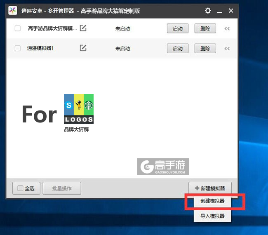Click 未启动 status of 高手游品牌大猜解模 row
Image resolution: width=268 pixels, height=235 pixels.
pos(122,29)
